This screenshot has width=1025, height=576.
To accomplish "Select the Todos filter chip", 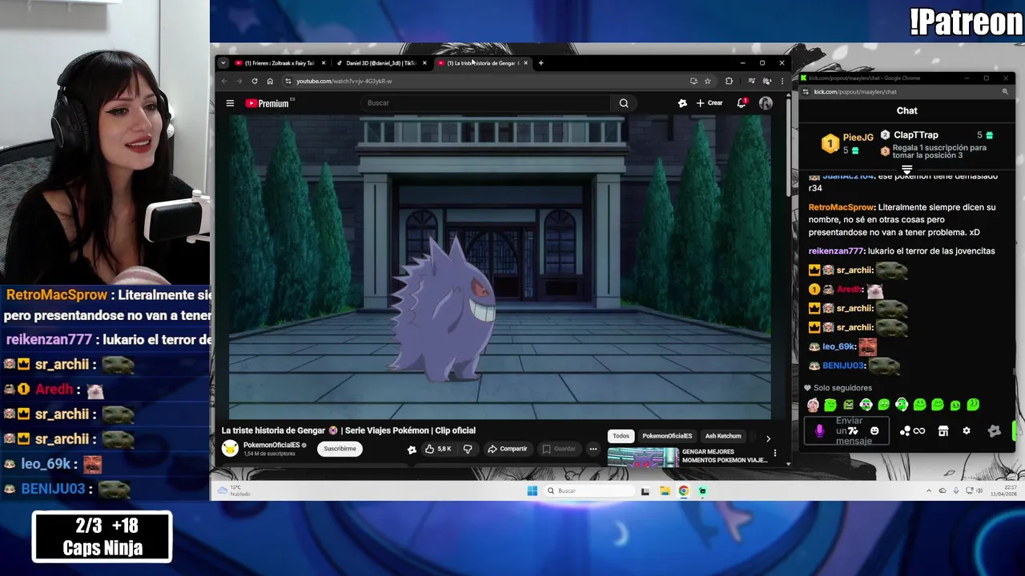I will click(x=621, y=436).
